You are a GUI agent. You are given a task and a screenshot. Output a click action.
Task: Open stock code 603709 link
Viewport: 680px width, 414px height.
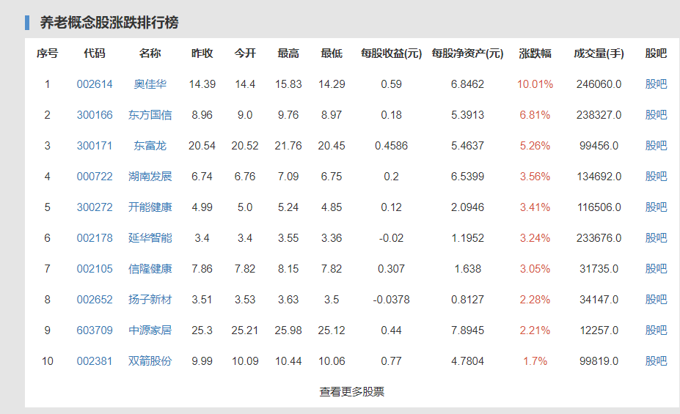[x=95, y=330]
